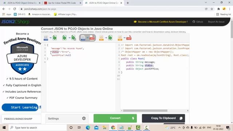Click the clipboard icon on Copy button
This screenshot has width=233, height=131.
(181, 118)
